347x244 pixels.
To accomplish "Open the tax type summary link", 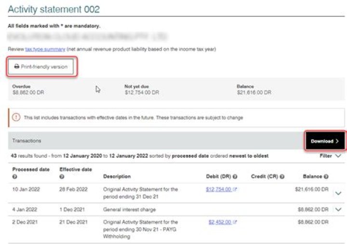I will click(45, 49).
